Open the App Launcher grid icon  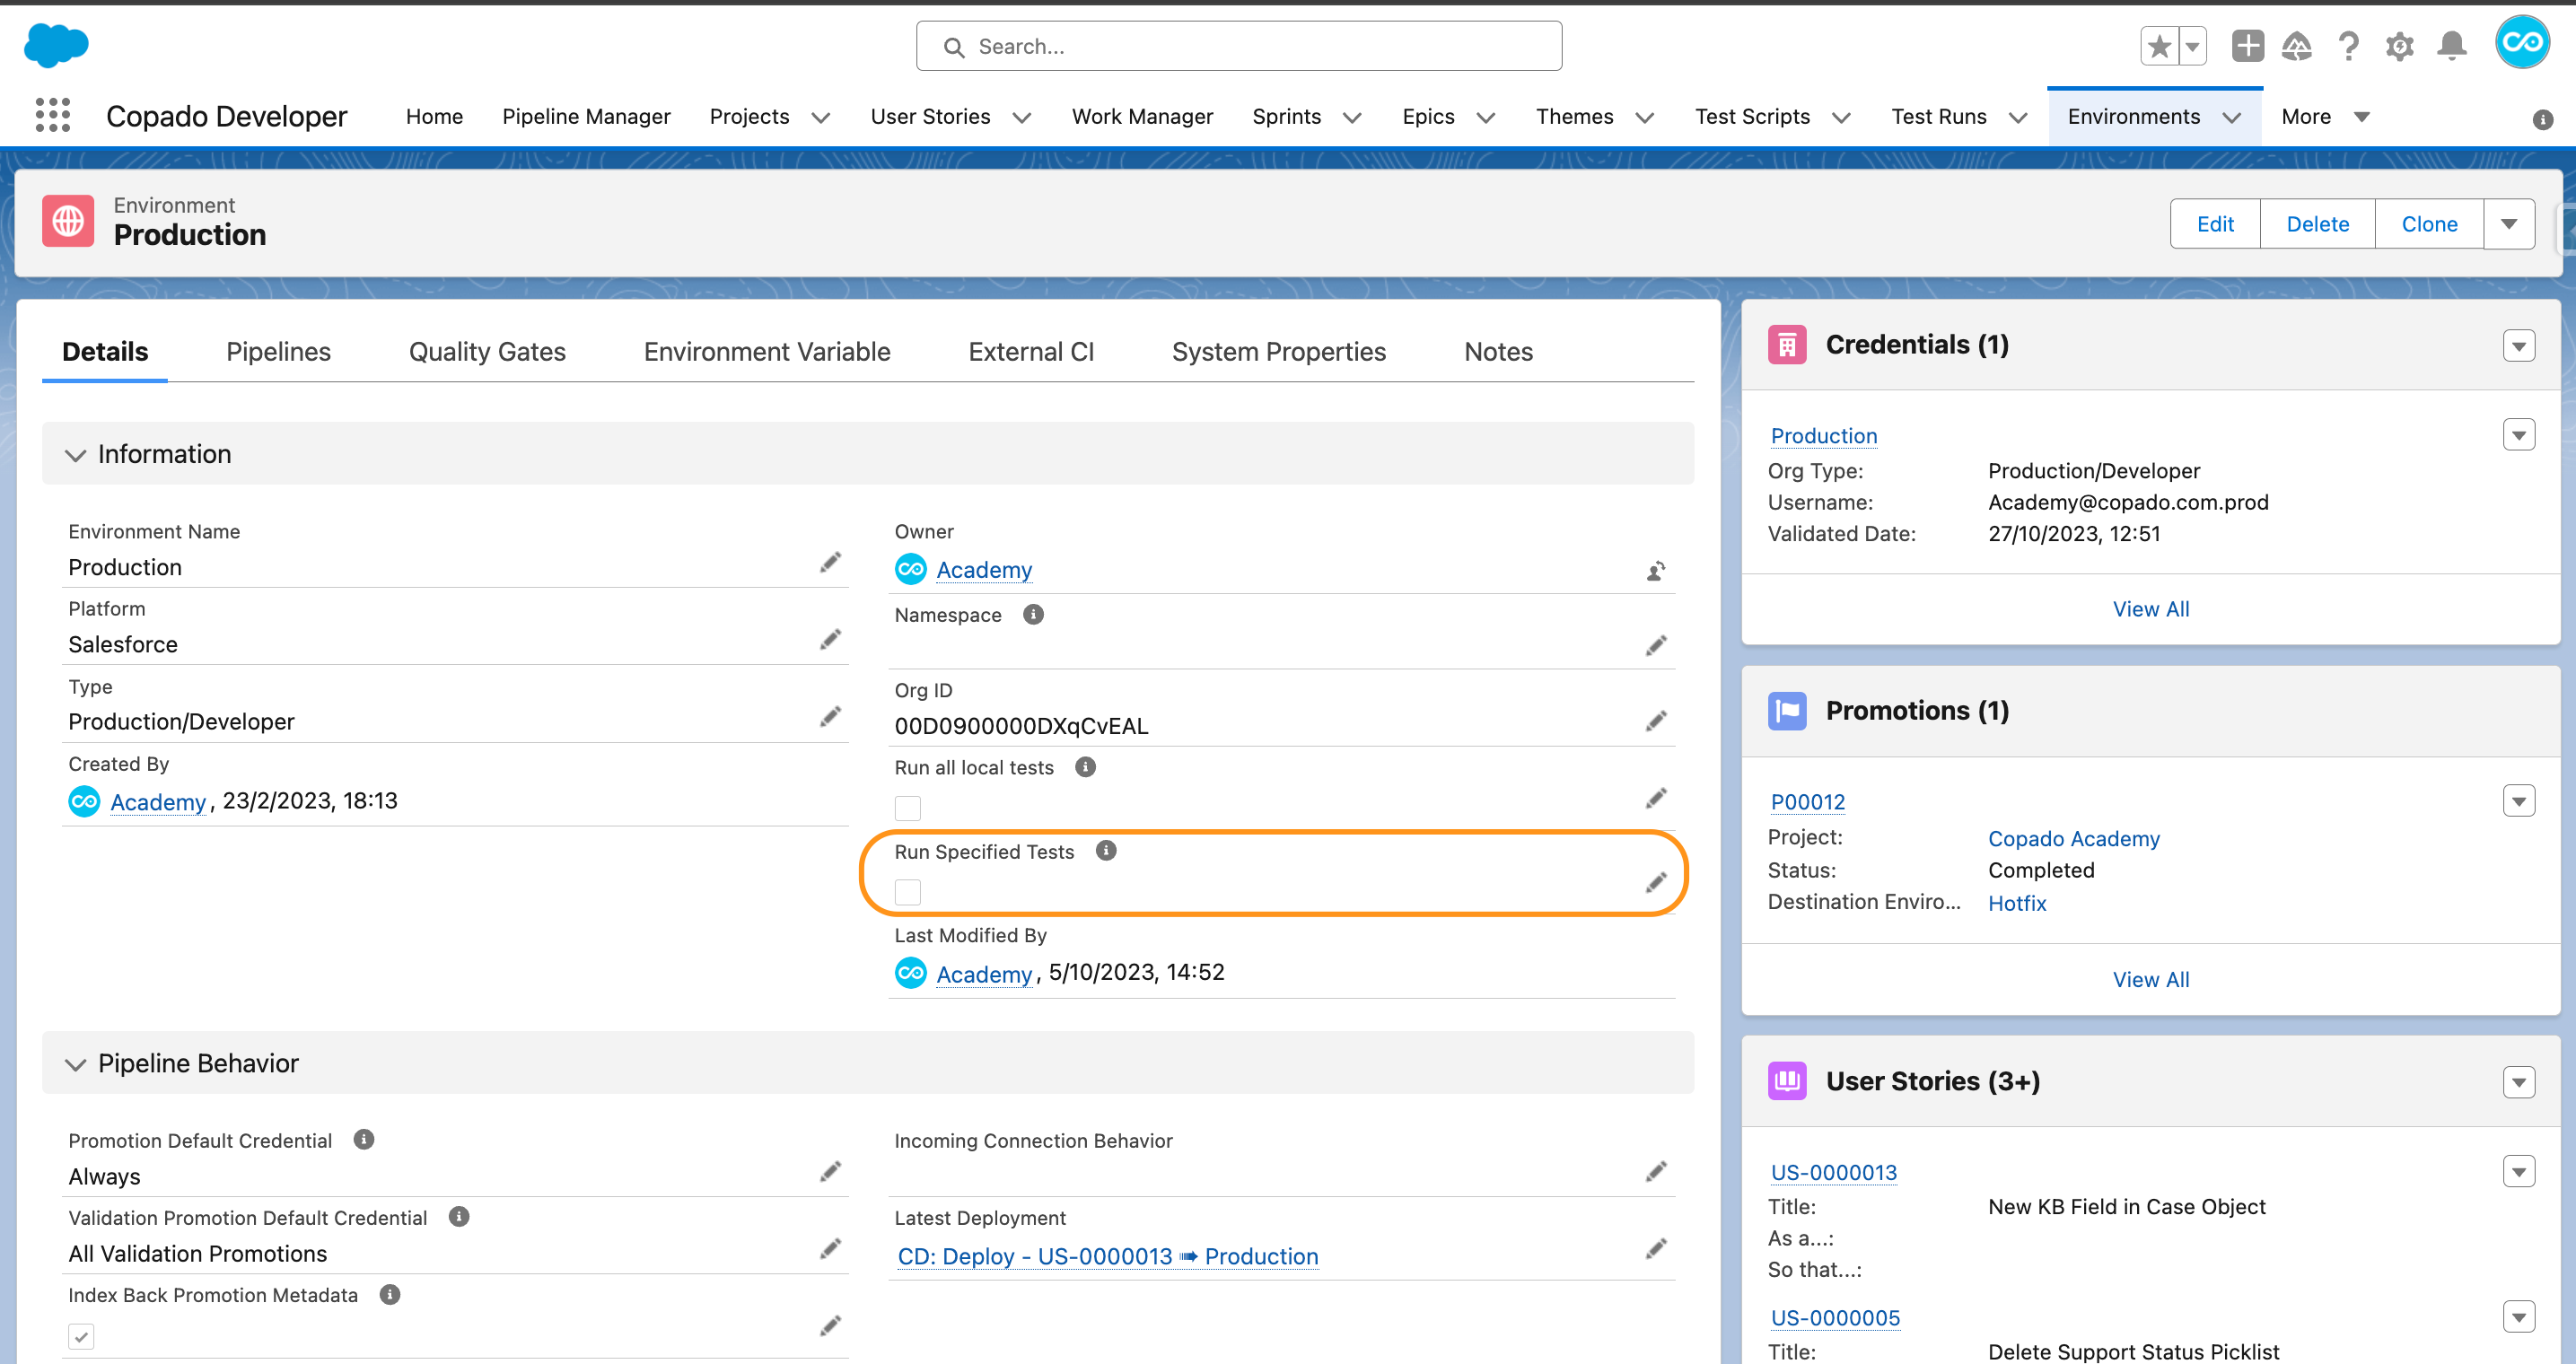pos(52,115)
